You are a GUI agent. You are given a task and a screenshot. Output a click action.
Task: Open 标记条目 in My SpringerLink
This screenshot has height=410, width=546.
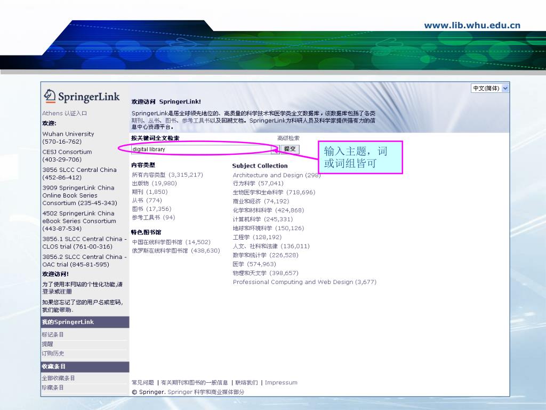[x=53, y=335]
